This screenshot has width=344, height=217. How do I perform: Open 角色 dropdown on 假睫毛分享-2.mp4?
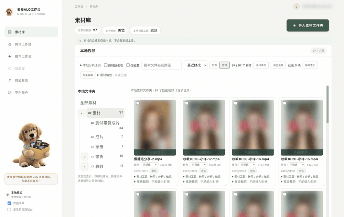[x=150, y=165]
